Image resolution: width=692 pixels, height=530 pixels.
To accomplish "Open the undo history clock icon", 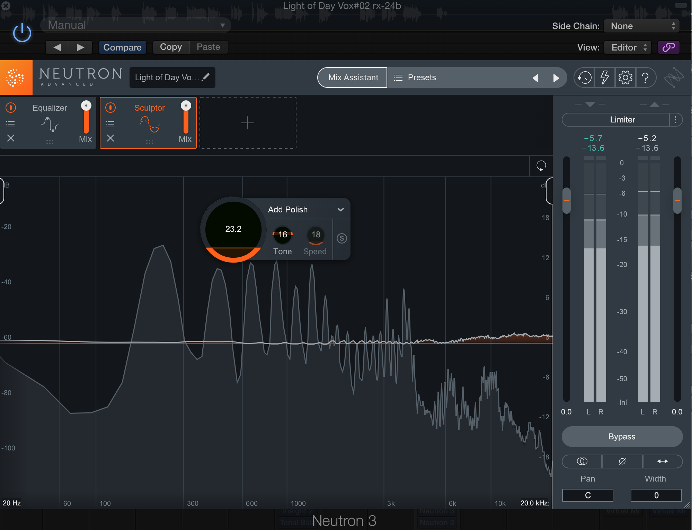I will [x=584, y=77].
